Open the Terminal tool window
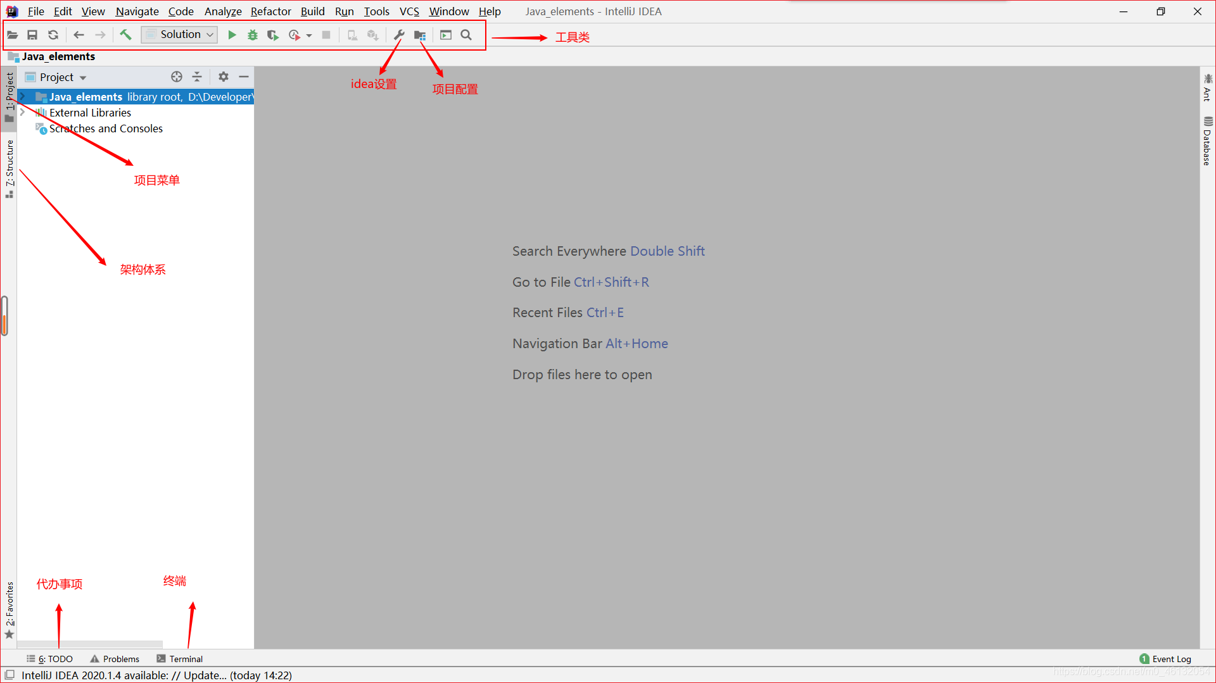 click(x=180, y=659)
